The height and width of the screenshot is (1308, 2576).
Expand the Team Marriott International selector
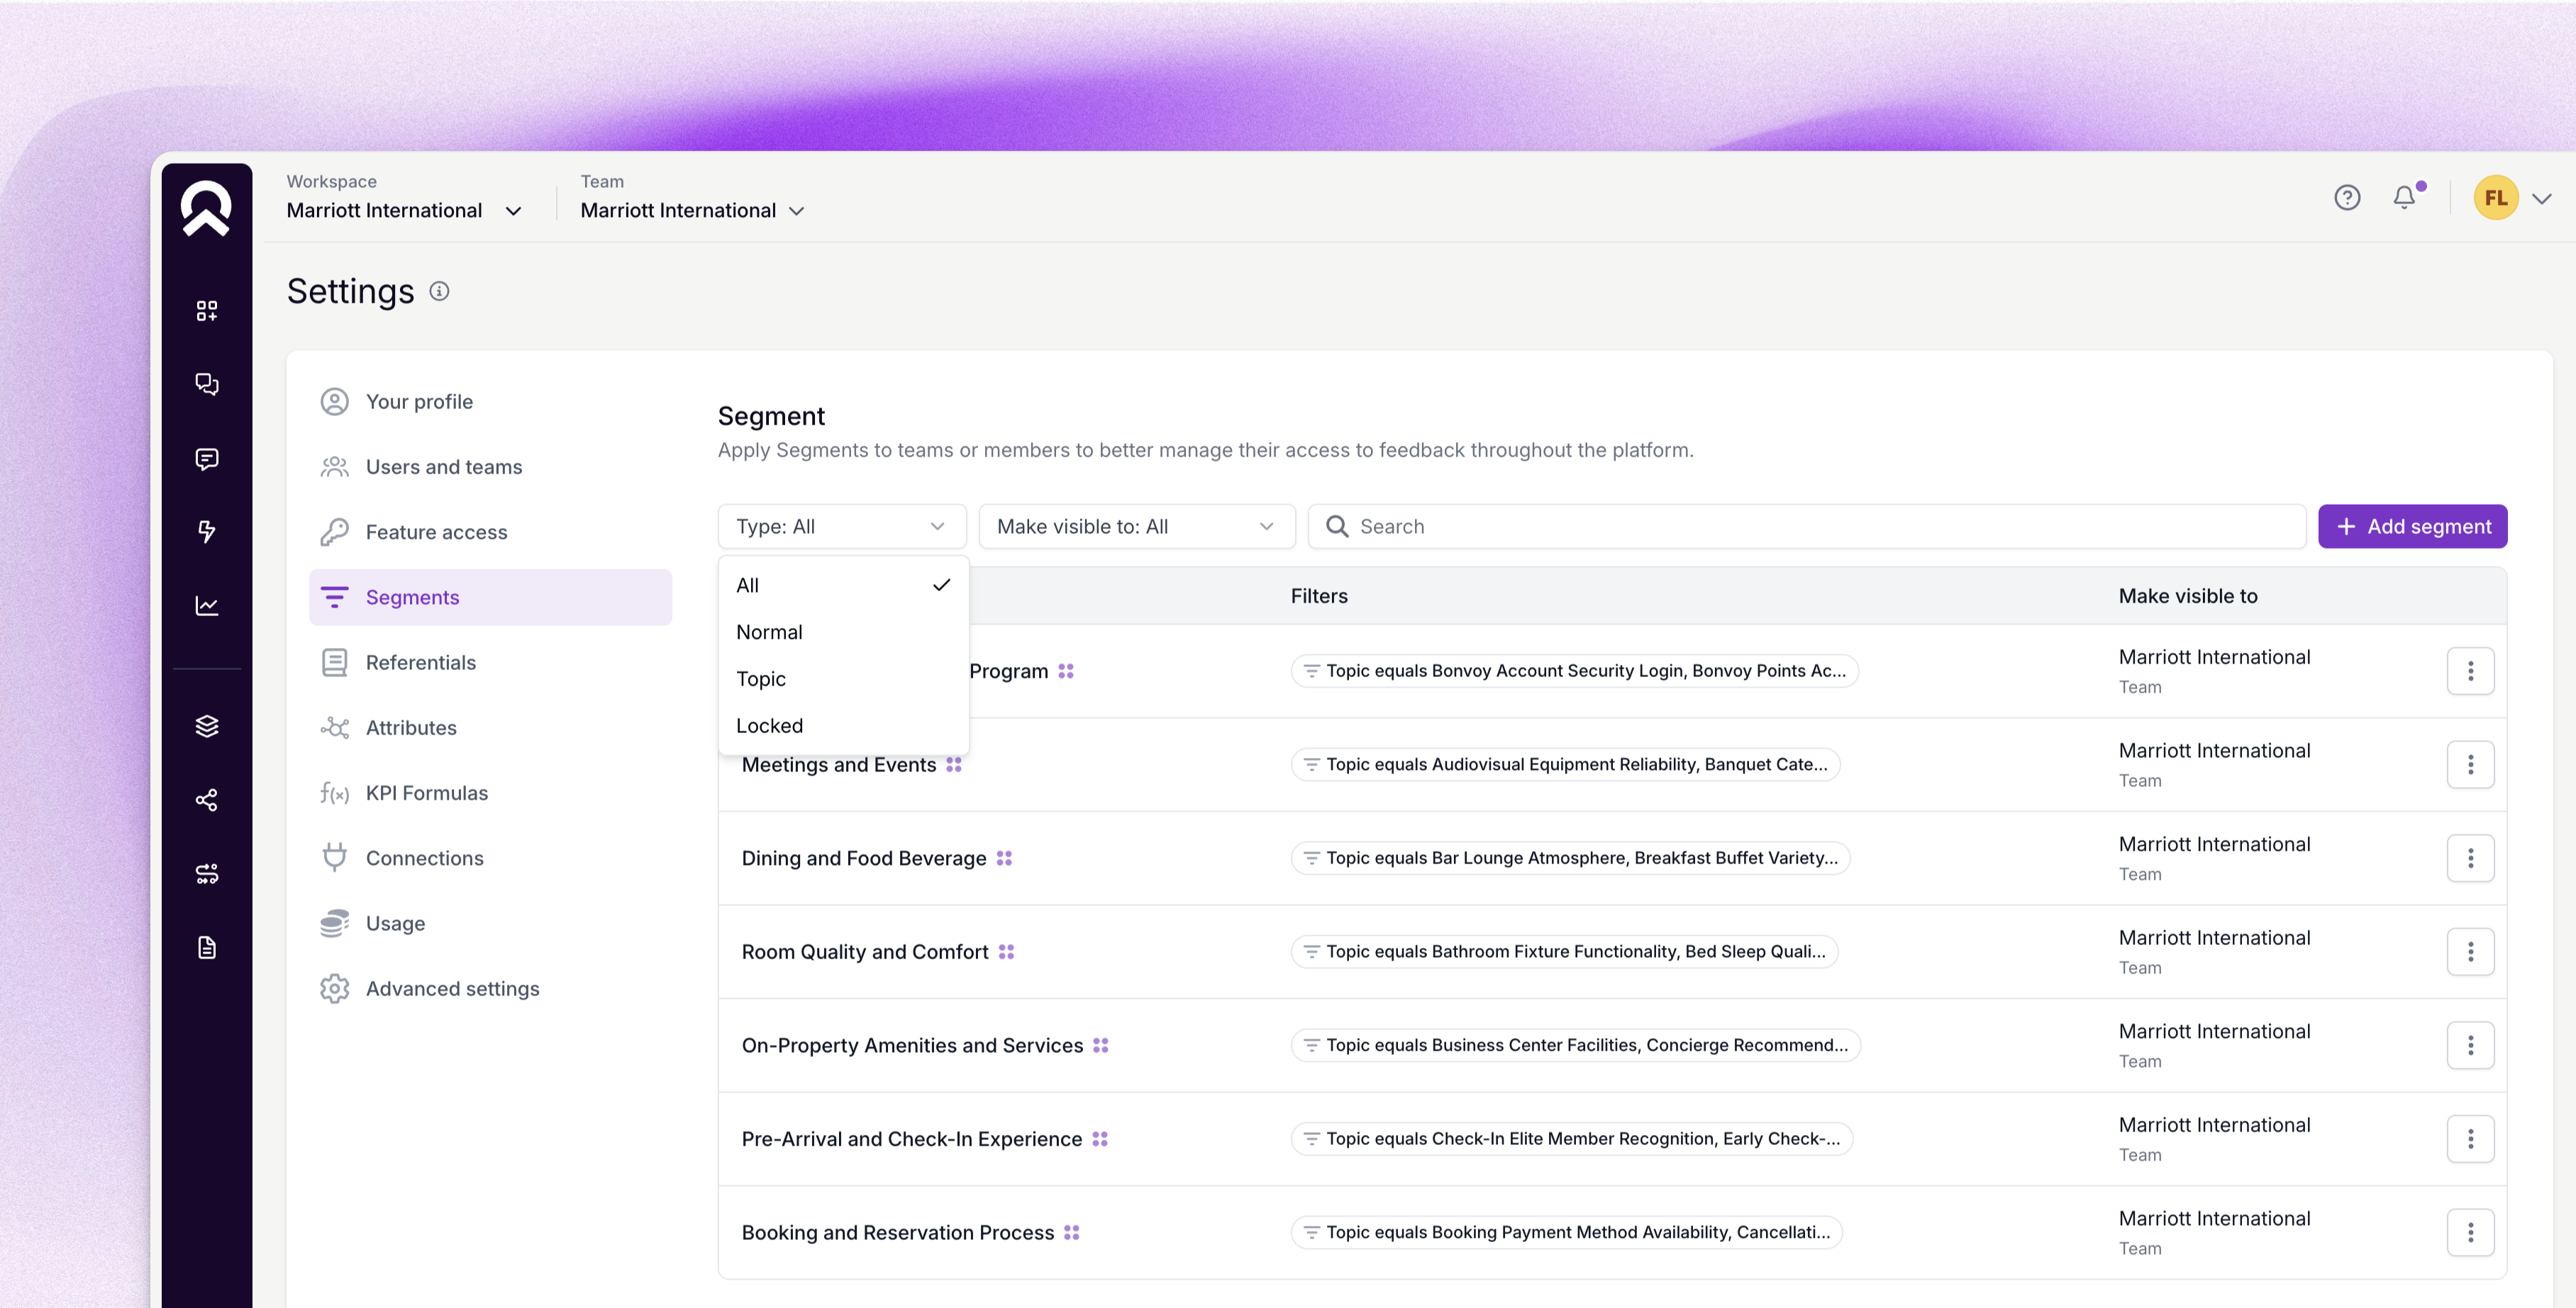pos(692,211)
